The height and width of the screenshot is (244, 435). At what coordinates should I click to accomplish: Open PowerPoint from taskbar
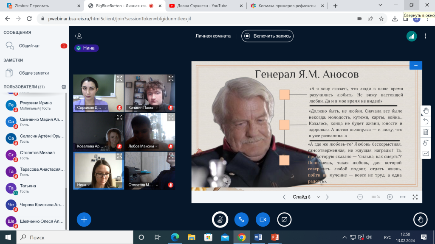pos(275,237)
